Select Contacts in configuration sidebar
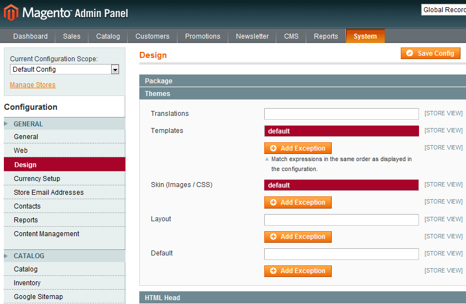Screen dimensions: 466x304 click(65, 206)
